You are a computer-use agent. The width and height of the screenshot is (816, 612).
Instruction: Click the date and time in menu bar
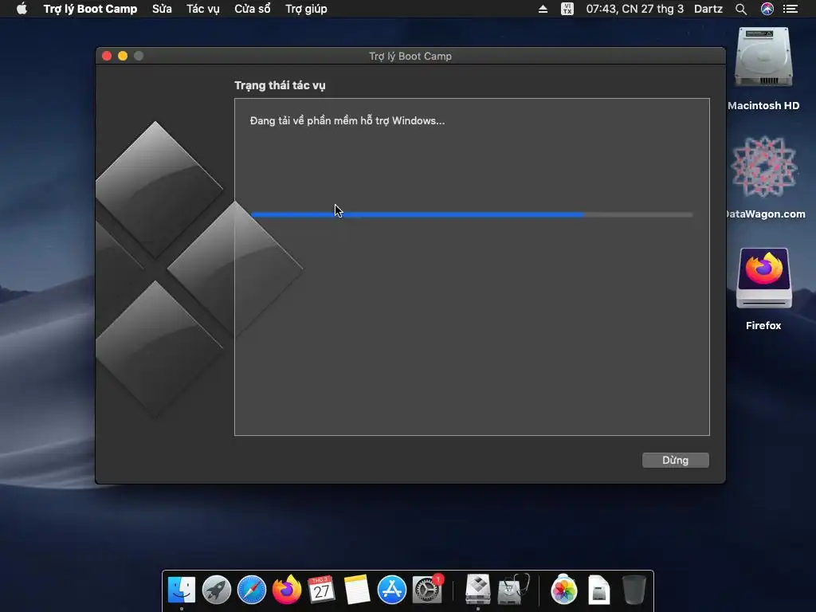pyautogui.click(x=634, y=9)
